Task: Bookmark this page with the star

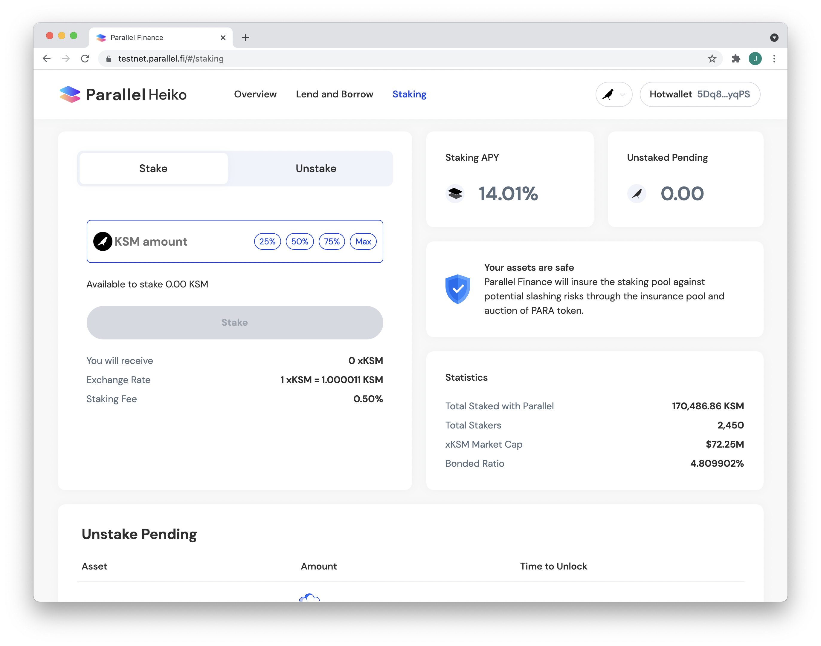Action: [712, 59]
